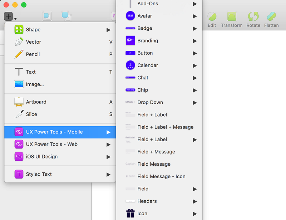Screen dimensions: 286x220
Task: Click the Headers label text
Action: pyautogui.click(x=147, y=201)
